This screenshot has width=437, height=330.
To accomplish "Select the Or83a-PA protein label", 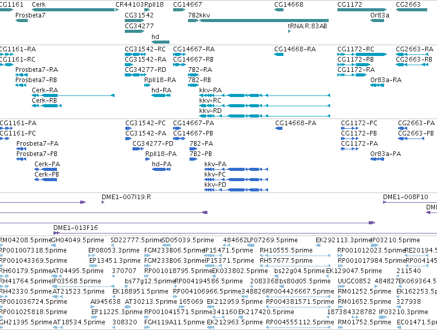I will tap(386, 154).
